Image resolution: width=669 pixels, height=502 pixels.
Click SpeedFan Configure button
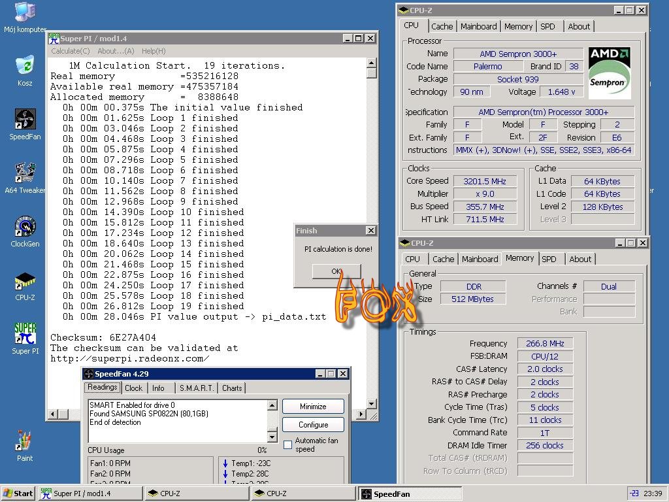coord(313,425)
